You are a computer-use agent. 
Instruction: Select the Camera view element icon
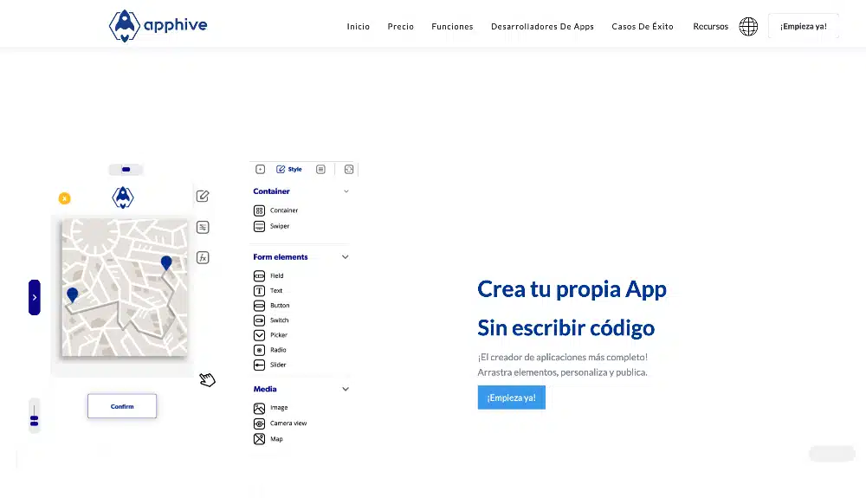tap(259, 424)
